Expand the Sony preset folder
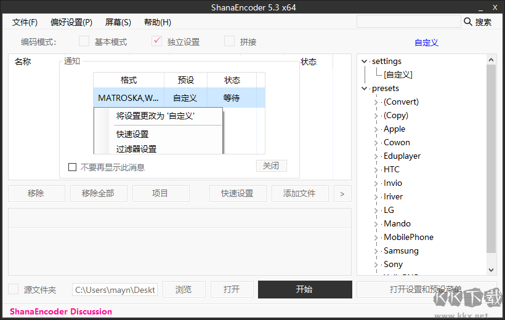This screenshot has height=320, width=505. (x=376, y=264)
